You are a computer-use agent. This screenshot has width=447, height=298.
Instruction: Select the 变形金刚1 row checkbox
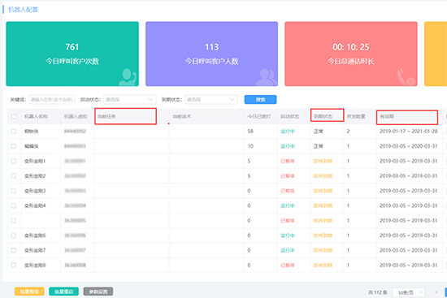click(x=13, y=161)
